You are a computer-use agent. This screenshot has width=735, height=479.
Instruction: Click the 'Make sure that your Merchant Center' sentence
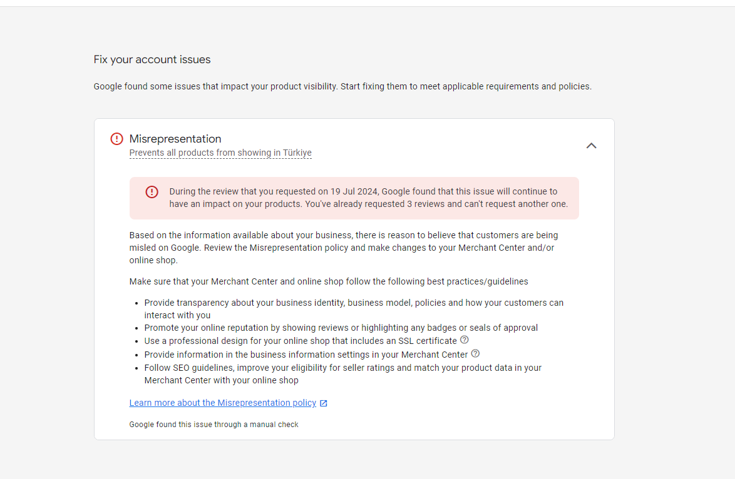point(329,282)
